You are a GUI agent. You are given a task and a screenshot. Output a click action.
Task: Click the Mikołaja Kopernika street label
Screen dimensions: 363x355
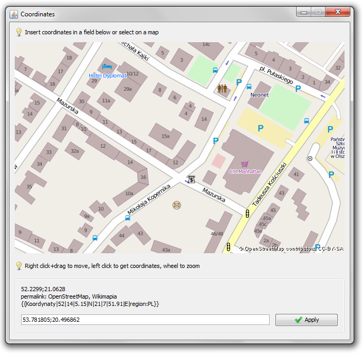point(149,199)
